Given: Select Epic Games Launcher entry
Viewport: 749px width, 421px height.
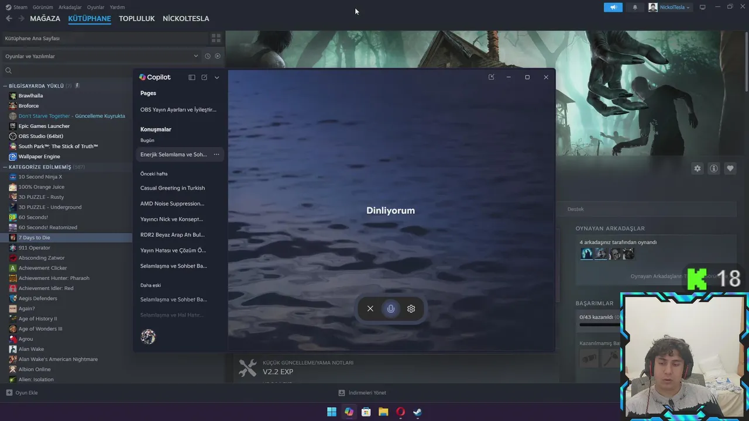Looking at the screenshot, I should (44, 126).
